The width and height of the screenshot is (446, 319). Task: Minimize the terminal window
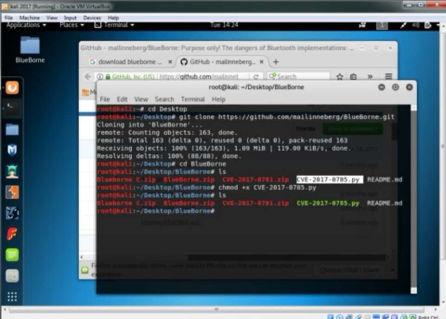click(x=381, y=87)
